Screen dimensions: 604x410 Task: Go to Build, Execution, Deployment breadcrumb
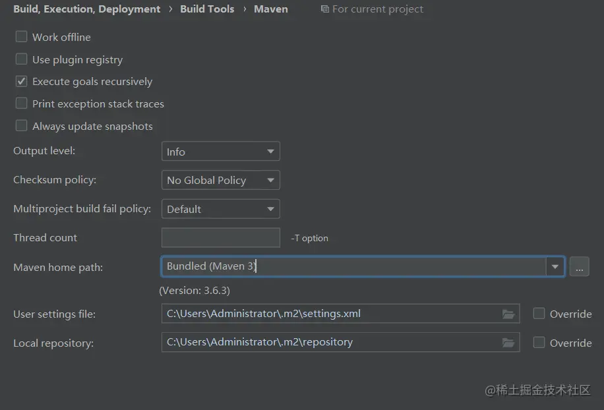(x=86, y=9)
